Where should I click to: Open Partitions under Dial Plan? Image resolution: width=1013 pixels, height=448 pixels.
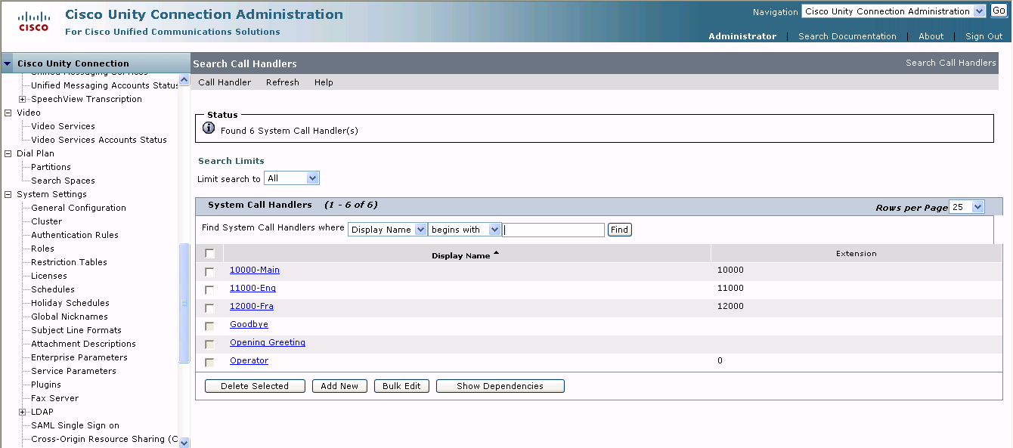pyautogui.click(x=51, y=167)
